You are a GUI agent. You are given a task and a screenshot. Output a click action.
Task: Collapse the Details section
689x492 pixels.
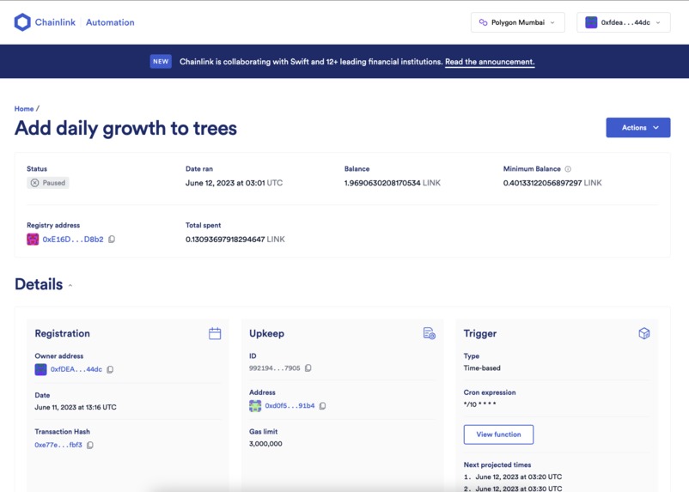[70, 285]
